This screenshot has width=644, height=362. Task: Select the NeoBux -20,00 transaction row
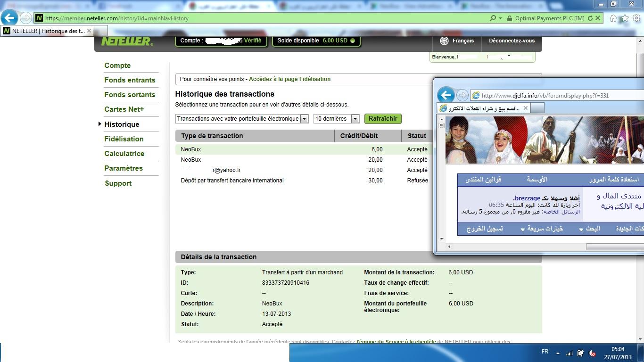pos(304,160)
